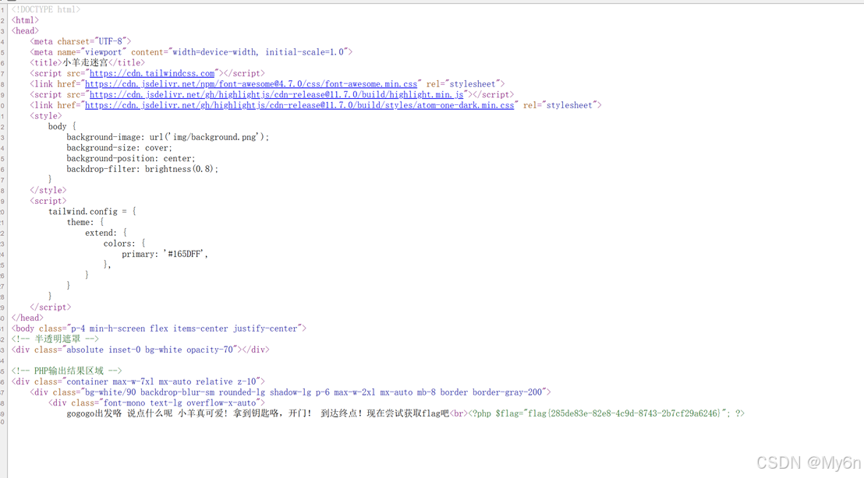Click the meta charset UTF-8 line
Screen dimensions: 864x478
(x=80, y=41)
